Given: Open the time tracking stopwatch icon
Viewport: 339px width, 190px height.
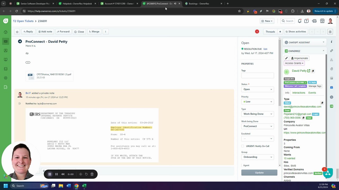Looking at the screenshot, I should point(332,69).
